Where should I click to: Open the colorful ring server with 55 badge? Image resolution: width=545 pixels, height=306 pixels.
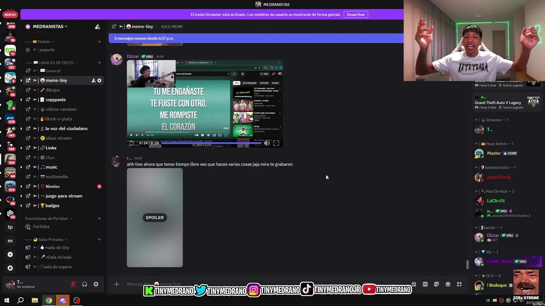point(10,200)
